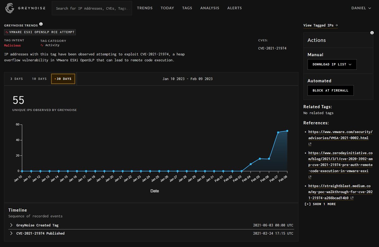Open Download IP List dropdown
Viewport: 379px width, 247px height.
tap(332, 64)
